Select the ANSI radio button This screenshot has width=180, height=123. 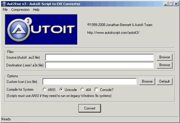(45, 89)
